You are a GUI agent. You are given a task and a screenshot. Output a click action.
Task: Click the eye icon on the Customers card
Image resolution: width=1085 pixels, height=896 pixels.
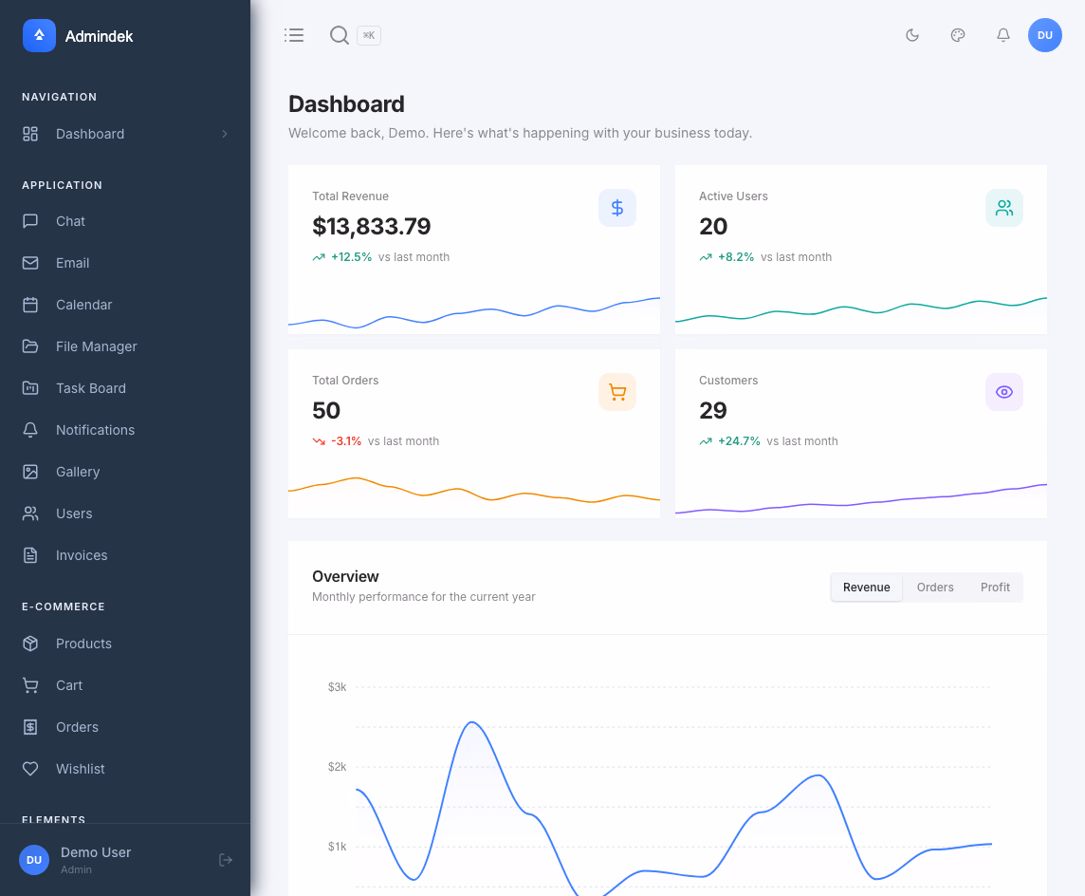tap(1004, 392)
